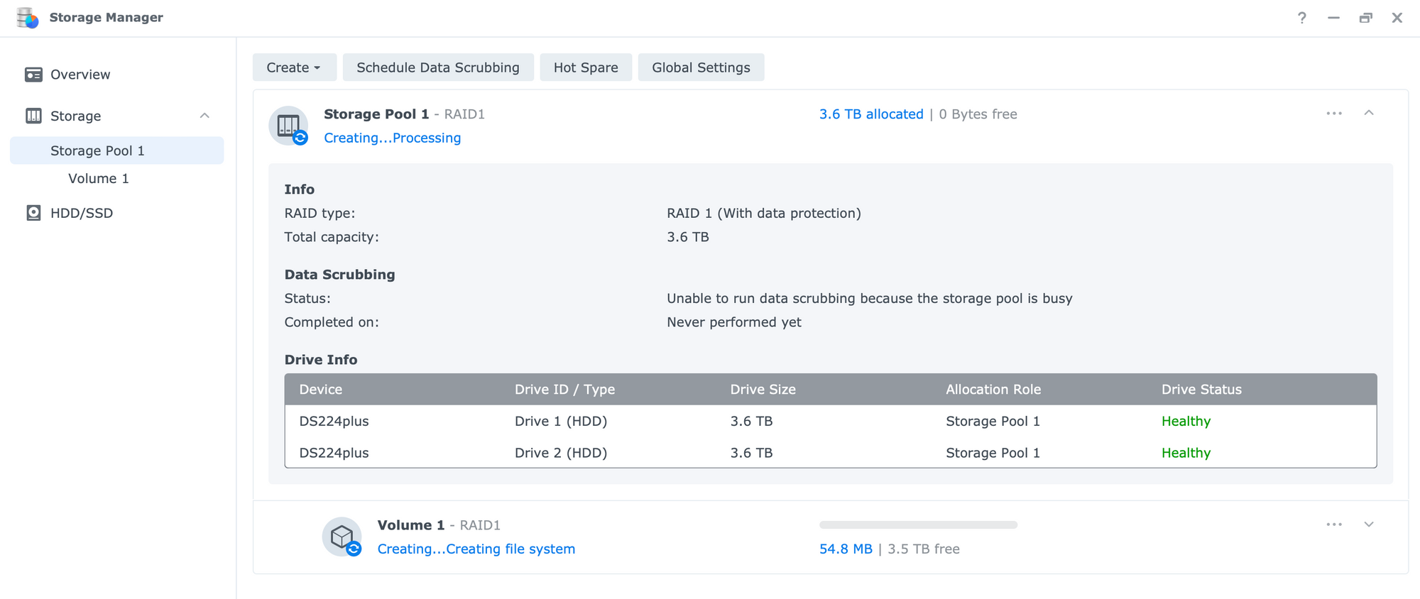Click the Drive Info section heading
The image size is (1420, 599).
[x=321, y=360]
